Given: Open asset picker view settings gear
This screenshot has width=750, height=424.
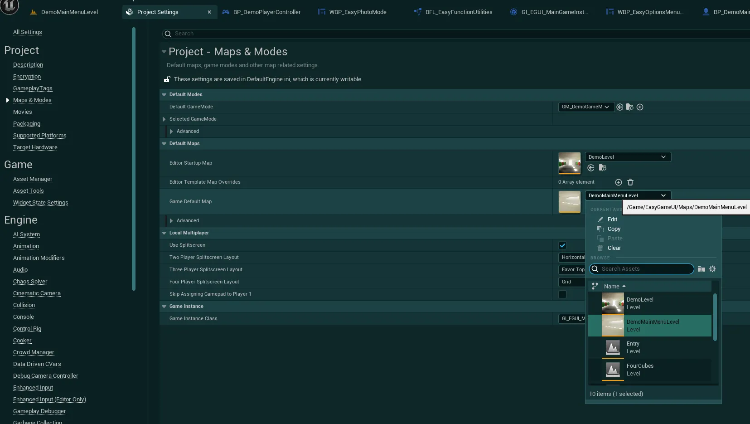Looking at the screenshot, I should [x=712, y=269].
